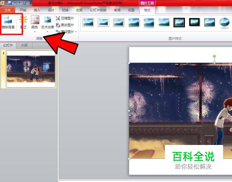The height and width of the screenshot is (182, 232).
Task: Click the green rotation handle above picture
Action: [214, 56]
